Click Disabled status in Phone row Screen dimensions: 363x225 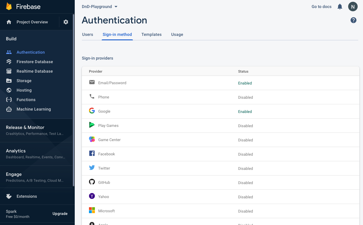click(x=246, y=97)
